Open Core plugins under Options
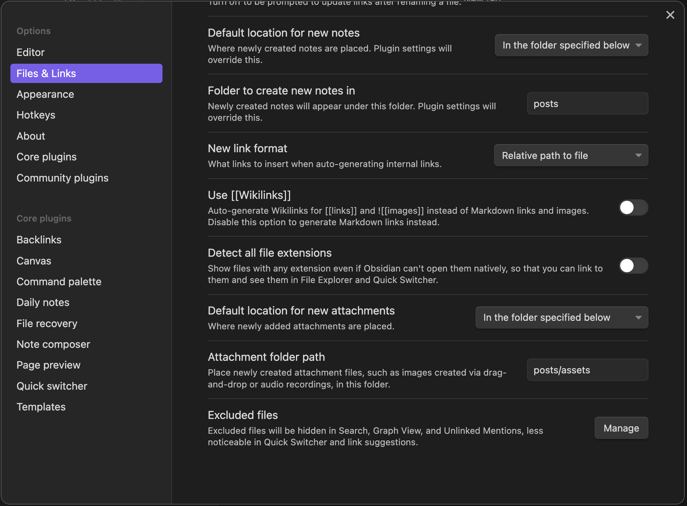 (x=46, y=157)
